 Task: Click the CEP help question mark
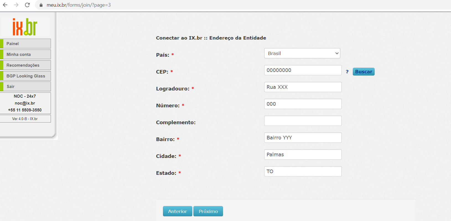(x=347, y=72)
